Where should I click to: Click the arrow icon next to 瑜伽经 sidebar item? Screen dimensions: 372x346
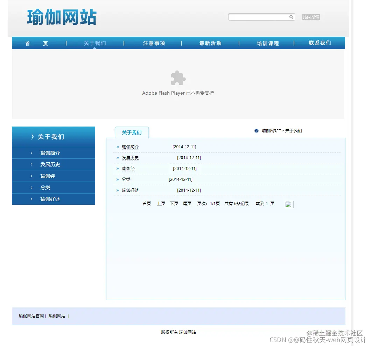pyautogui.click(x=31, y=176)
